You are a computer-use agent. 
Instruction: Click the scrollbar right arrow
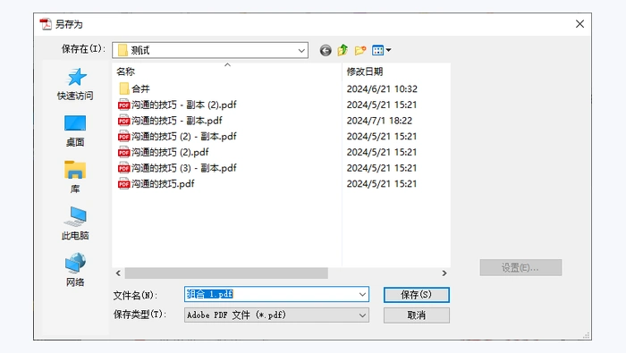[x=444, y=273]
